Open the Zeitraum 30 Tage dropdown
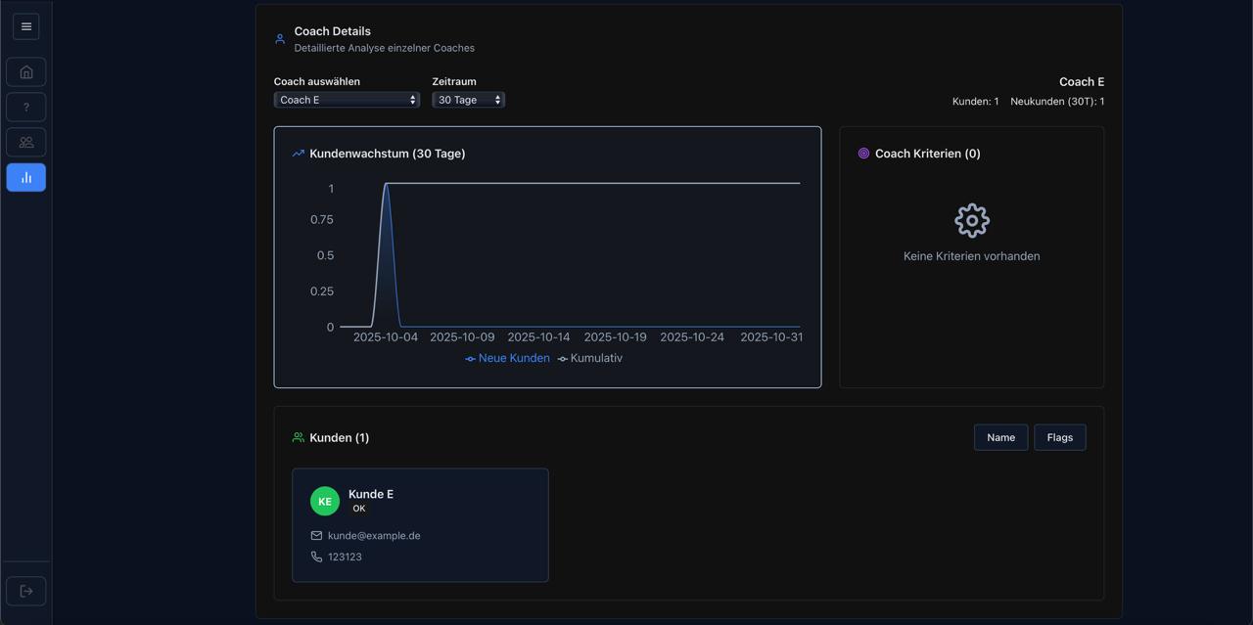This screenshot has width=1253, height=625. [468, 100]
